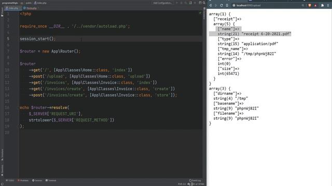Open the Structure tool window on left strip
332x186 pixels.
[2, 154]
